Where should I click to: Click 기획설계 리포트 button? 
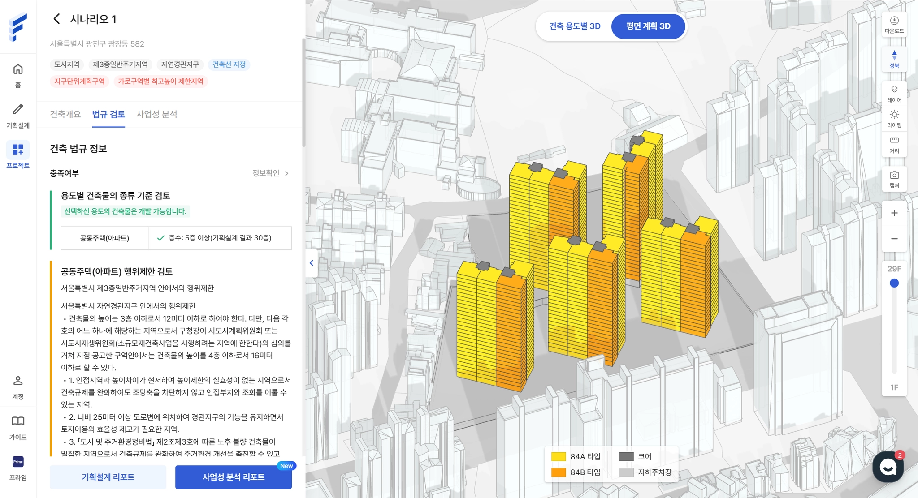[x=108, y=477]
